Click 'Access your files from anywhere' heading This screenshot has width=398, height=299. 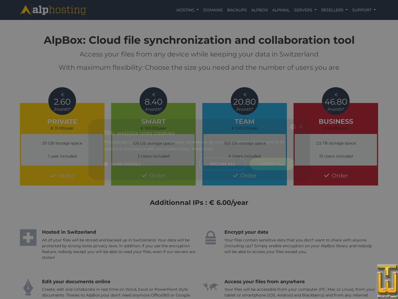point(264,281)
